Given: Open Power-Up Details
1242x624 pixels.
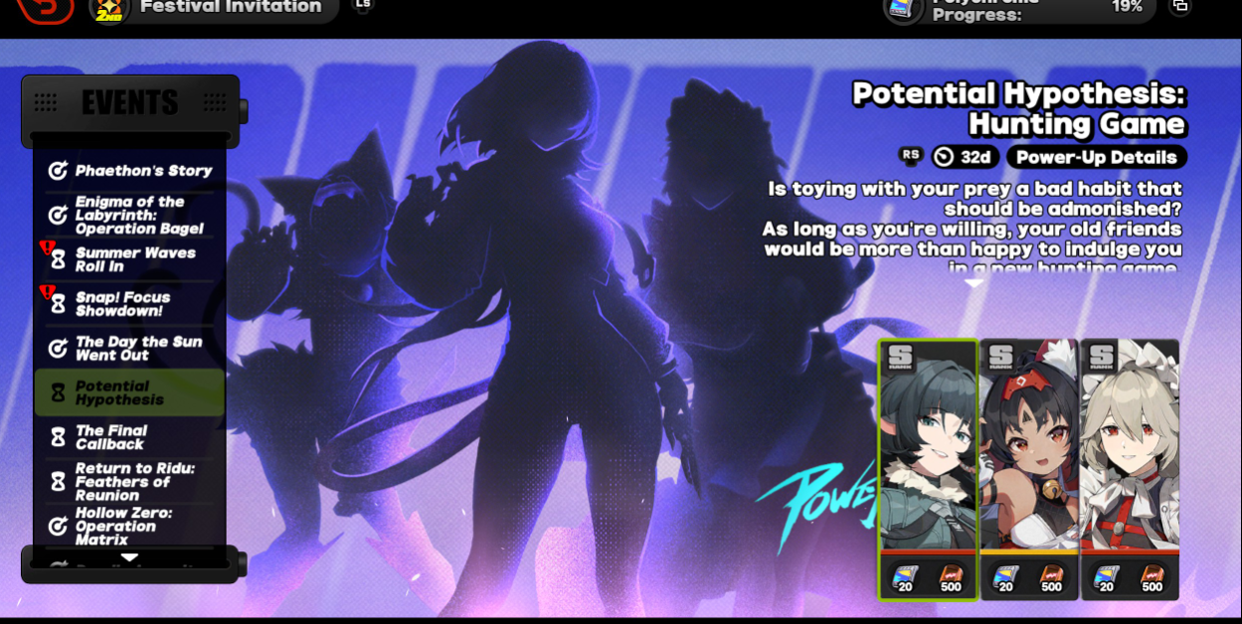Looking at the screenshot, I should pos(1096,157).
